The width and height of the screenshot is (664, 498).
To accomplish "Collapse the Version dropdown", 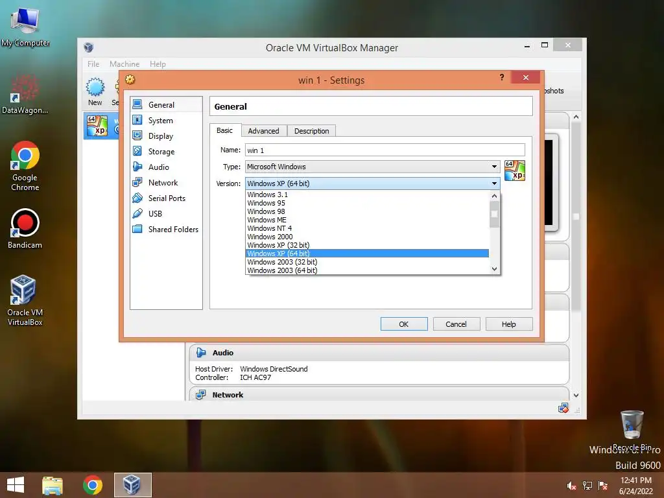I will point(494,184).
